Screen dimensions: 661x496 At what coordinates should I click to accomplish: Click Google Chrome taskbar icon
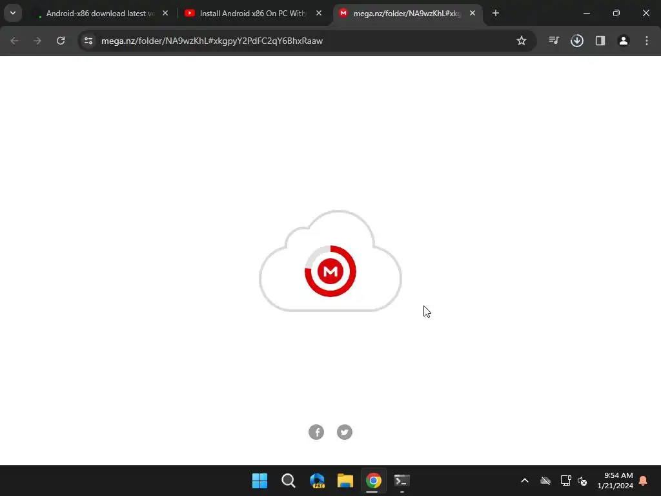pyautogui.click(x=374, y=480)
